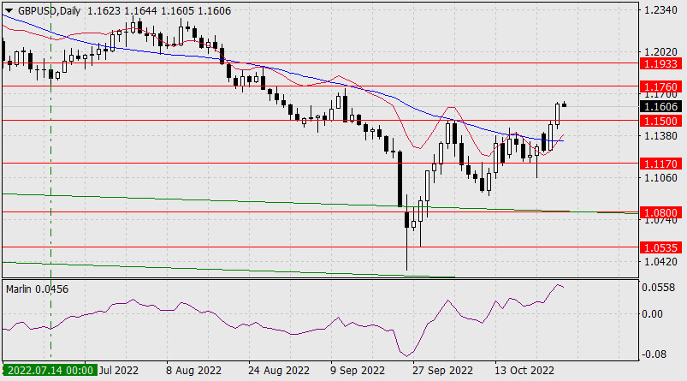The width and height of the screenshot is (687, 381).
Task: Click the 0.0558 Marlin scale value
Action: tap(659, 288)
